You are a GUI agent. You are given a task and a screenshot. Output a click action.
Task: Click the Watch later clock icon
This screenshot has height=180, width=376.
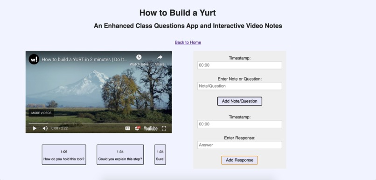click(x=139, y=57)
